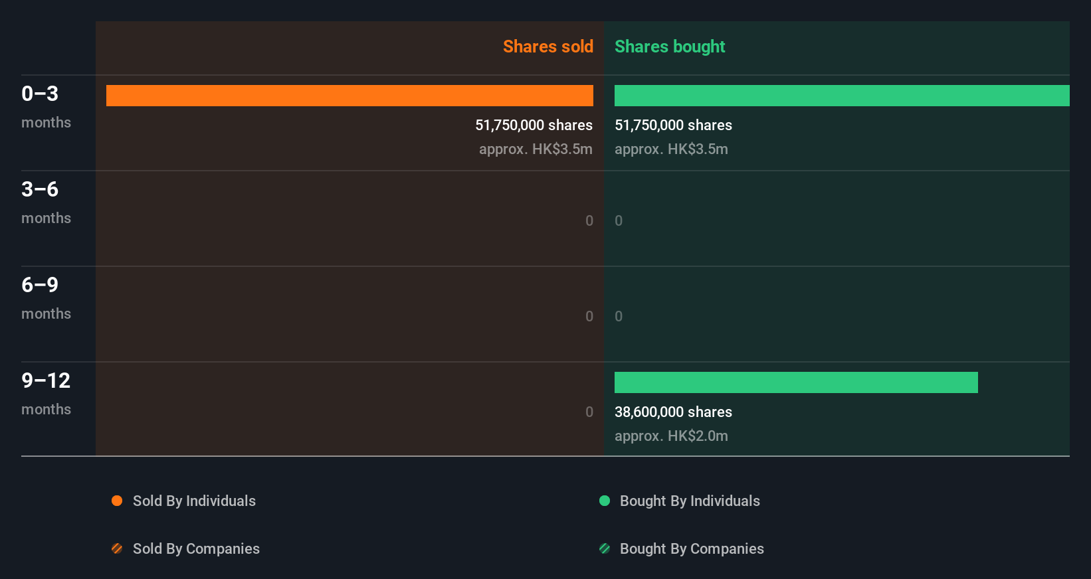Click the green 9–12 months shares bought bar

coord(796,382)
